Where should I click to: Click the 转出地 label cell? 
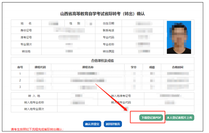click(26, 51)
